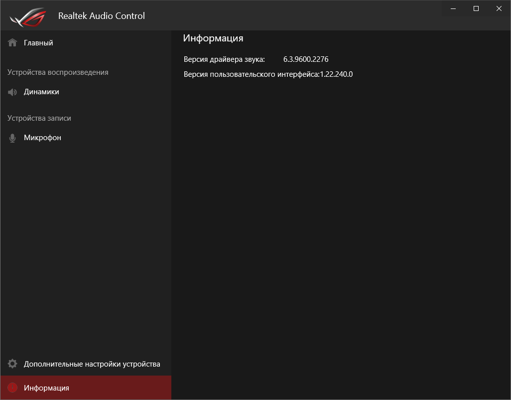Click the home icon beside Главный
The height and width of the screenshot is (400, 511).
12,43
